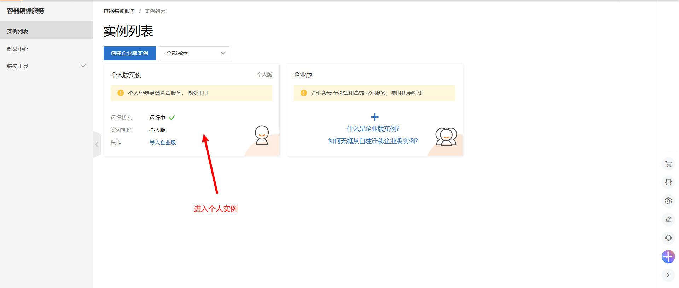Click 容器镜像服务 in the breadcrumb
Viewport: 679px width, 288px height.
click(119, 11)
